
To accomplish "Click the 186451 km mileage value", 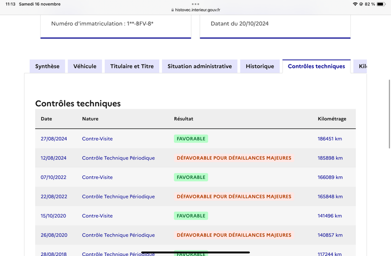I will pyautogui.click(x=329, y=139).
